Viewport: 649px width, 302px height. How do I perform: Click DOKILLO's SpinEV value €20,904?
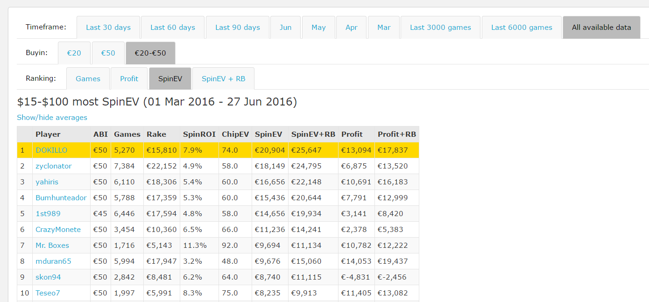tap(270, 150)
